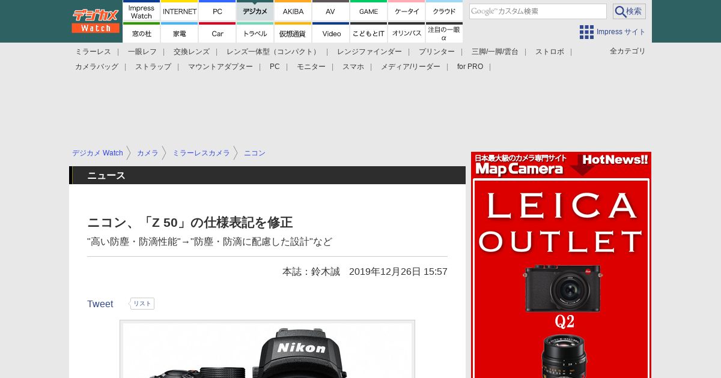Open the Impress Watch tab
Screen dimensions: 721x378
(x=142, y=10)
